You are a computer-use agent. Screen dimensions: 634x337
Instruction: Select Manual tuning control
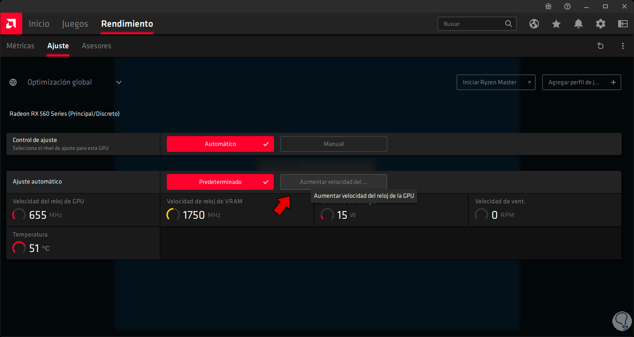pos(334,144)
